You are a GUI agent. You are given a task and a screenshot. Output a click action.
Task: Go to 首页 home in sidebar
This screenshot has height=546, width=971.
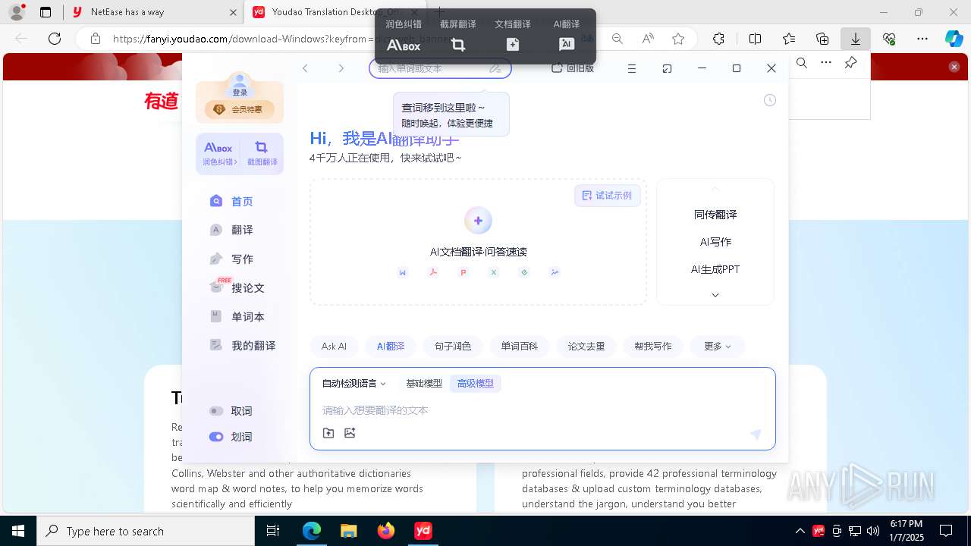coord(232,201)
